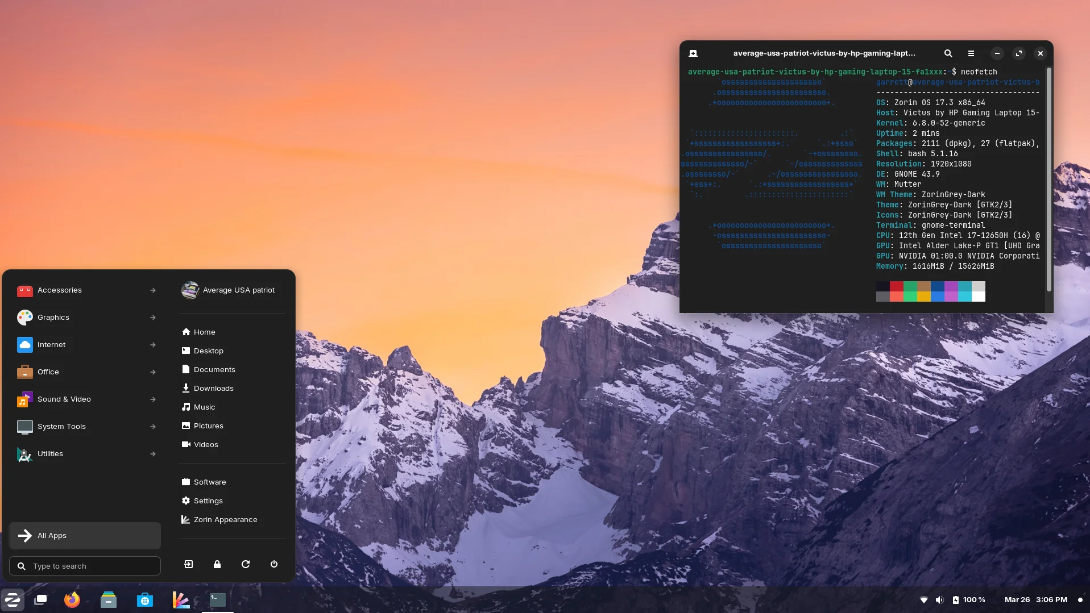
Task: Open the terminal hamburger menu
Action: [x=971, y=53]
